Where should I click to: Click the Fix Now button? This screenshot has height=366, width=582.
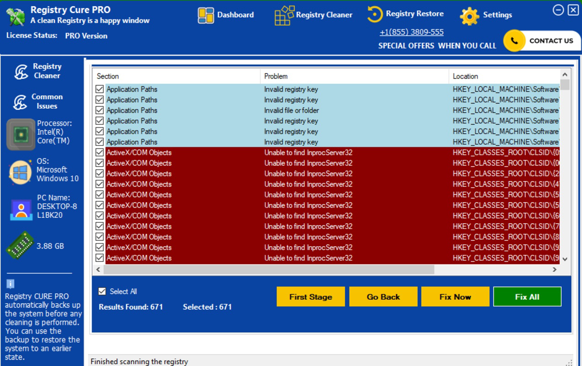455,296
